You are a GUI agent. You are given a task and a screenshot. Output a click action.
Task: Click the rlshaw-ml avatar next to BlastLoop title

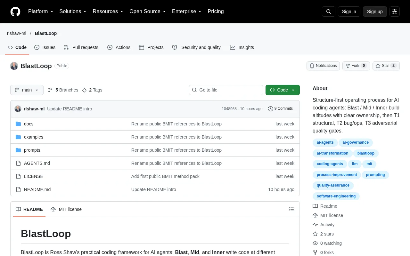click(14, 66)
